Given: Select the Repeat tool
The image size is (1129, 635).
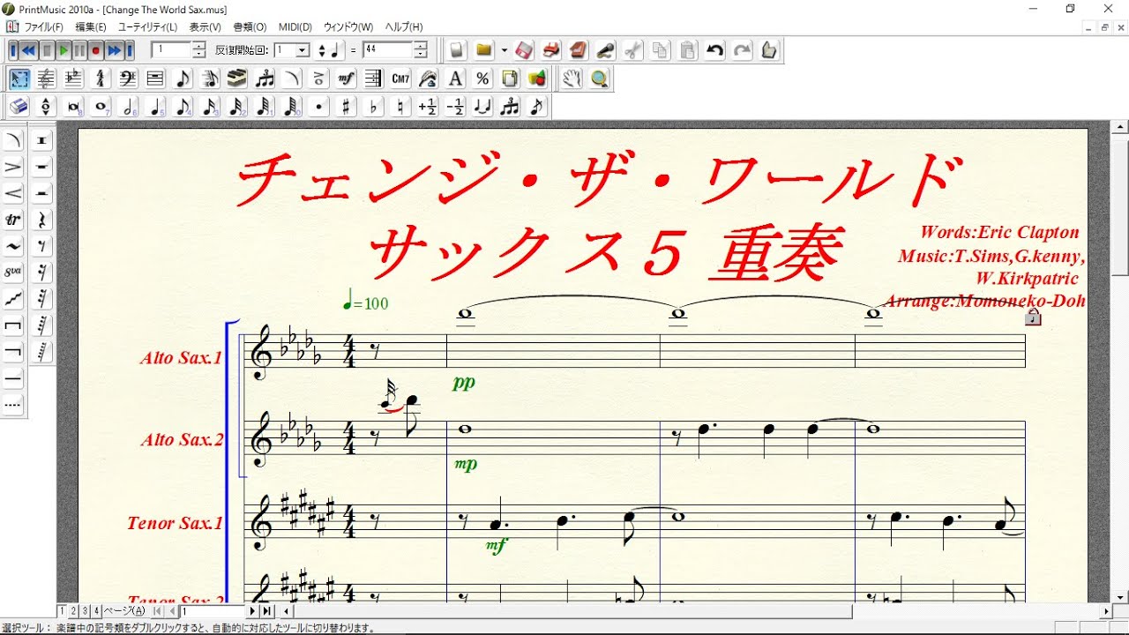Looking at the screenshot, I should [x=374, y=78].
